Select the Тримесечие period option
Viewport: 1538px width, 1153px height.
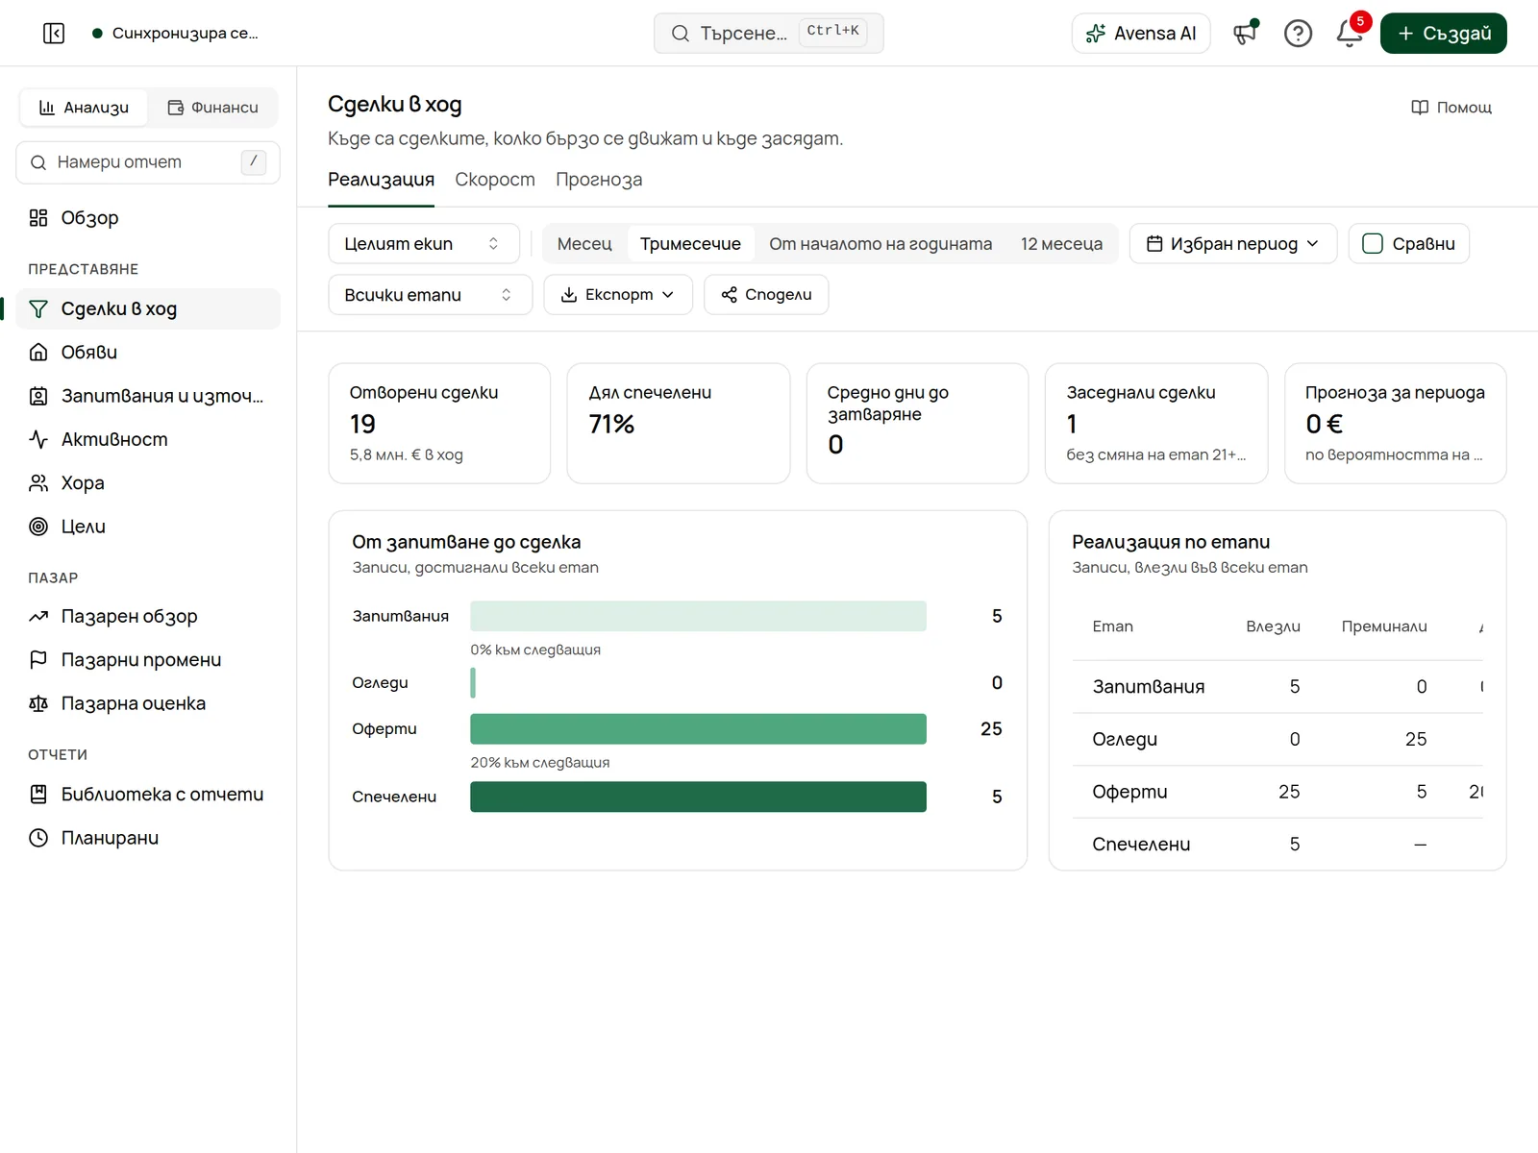690,244
